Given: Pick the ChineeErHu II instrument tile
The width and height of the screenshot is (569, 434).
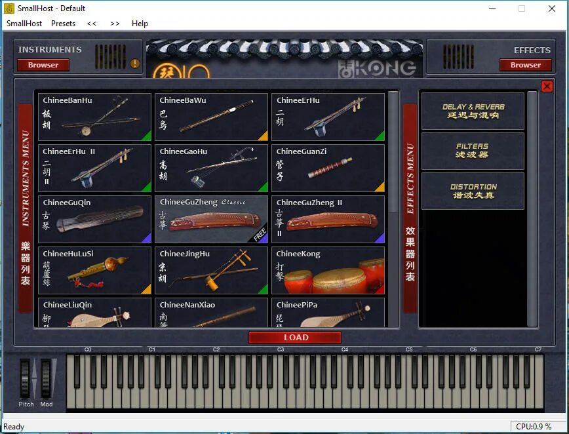Looking at the screenshot, I should coord(94,168).
